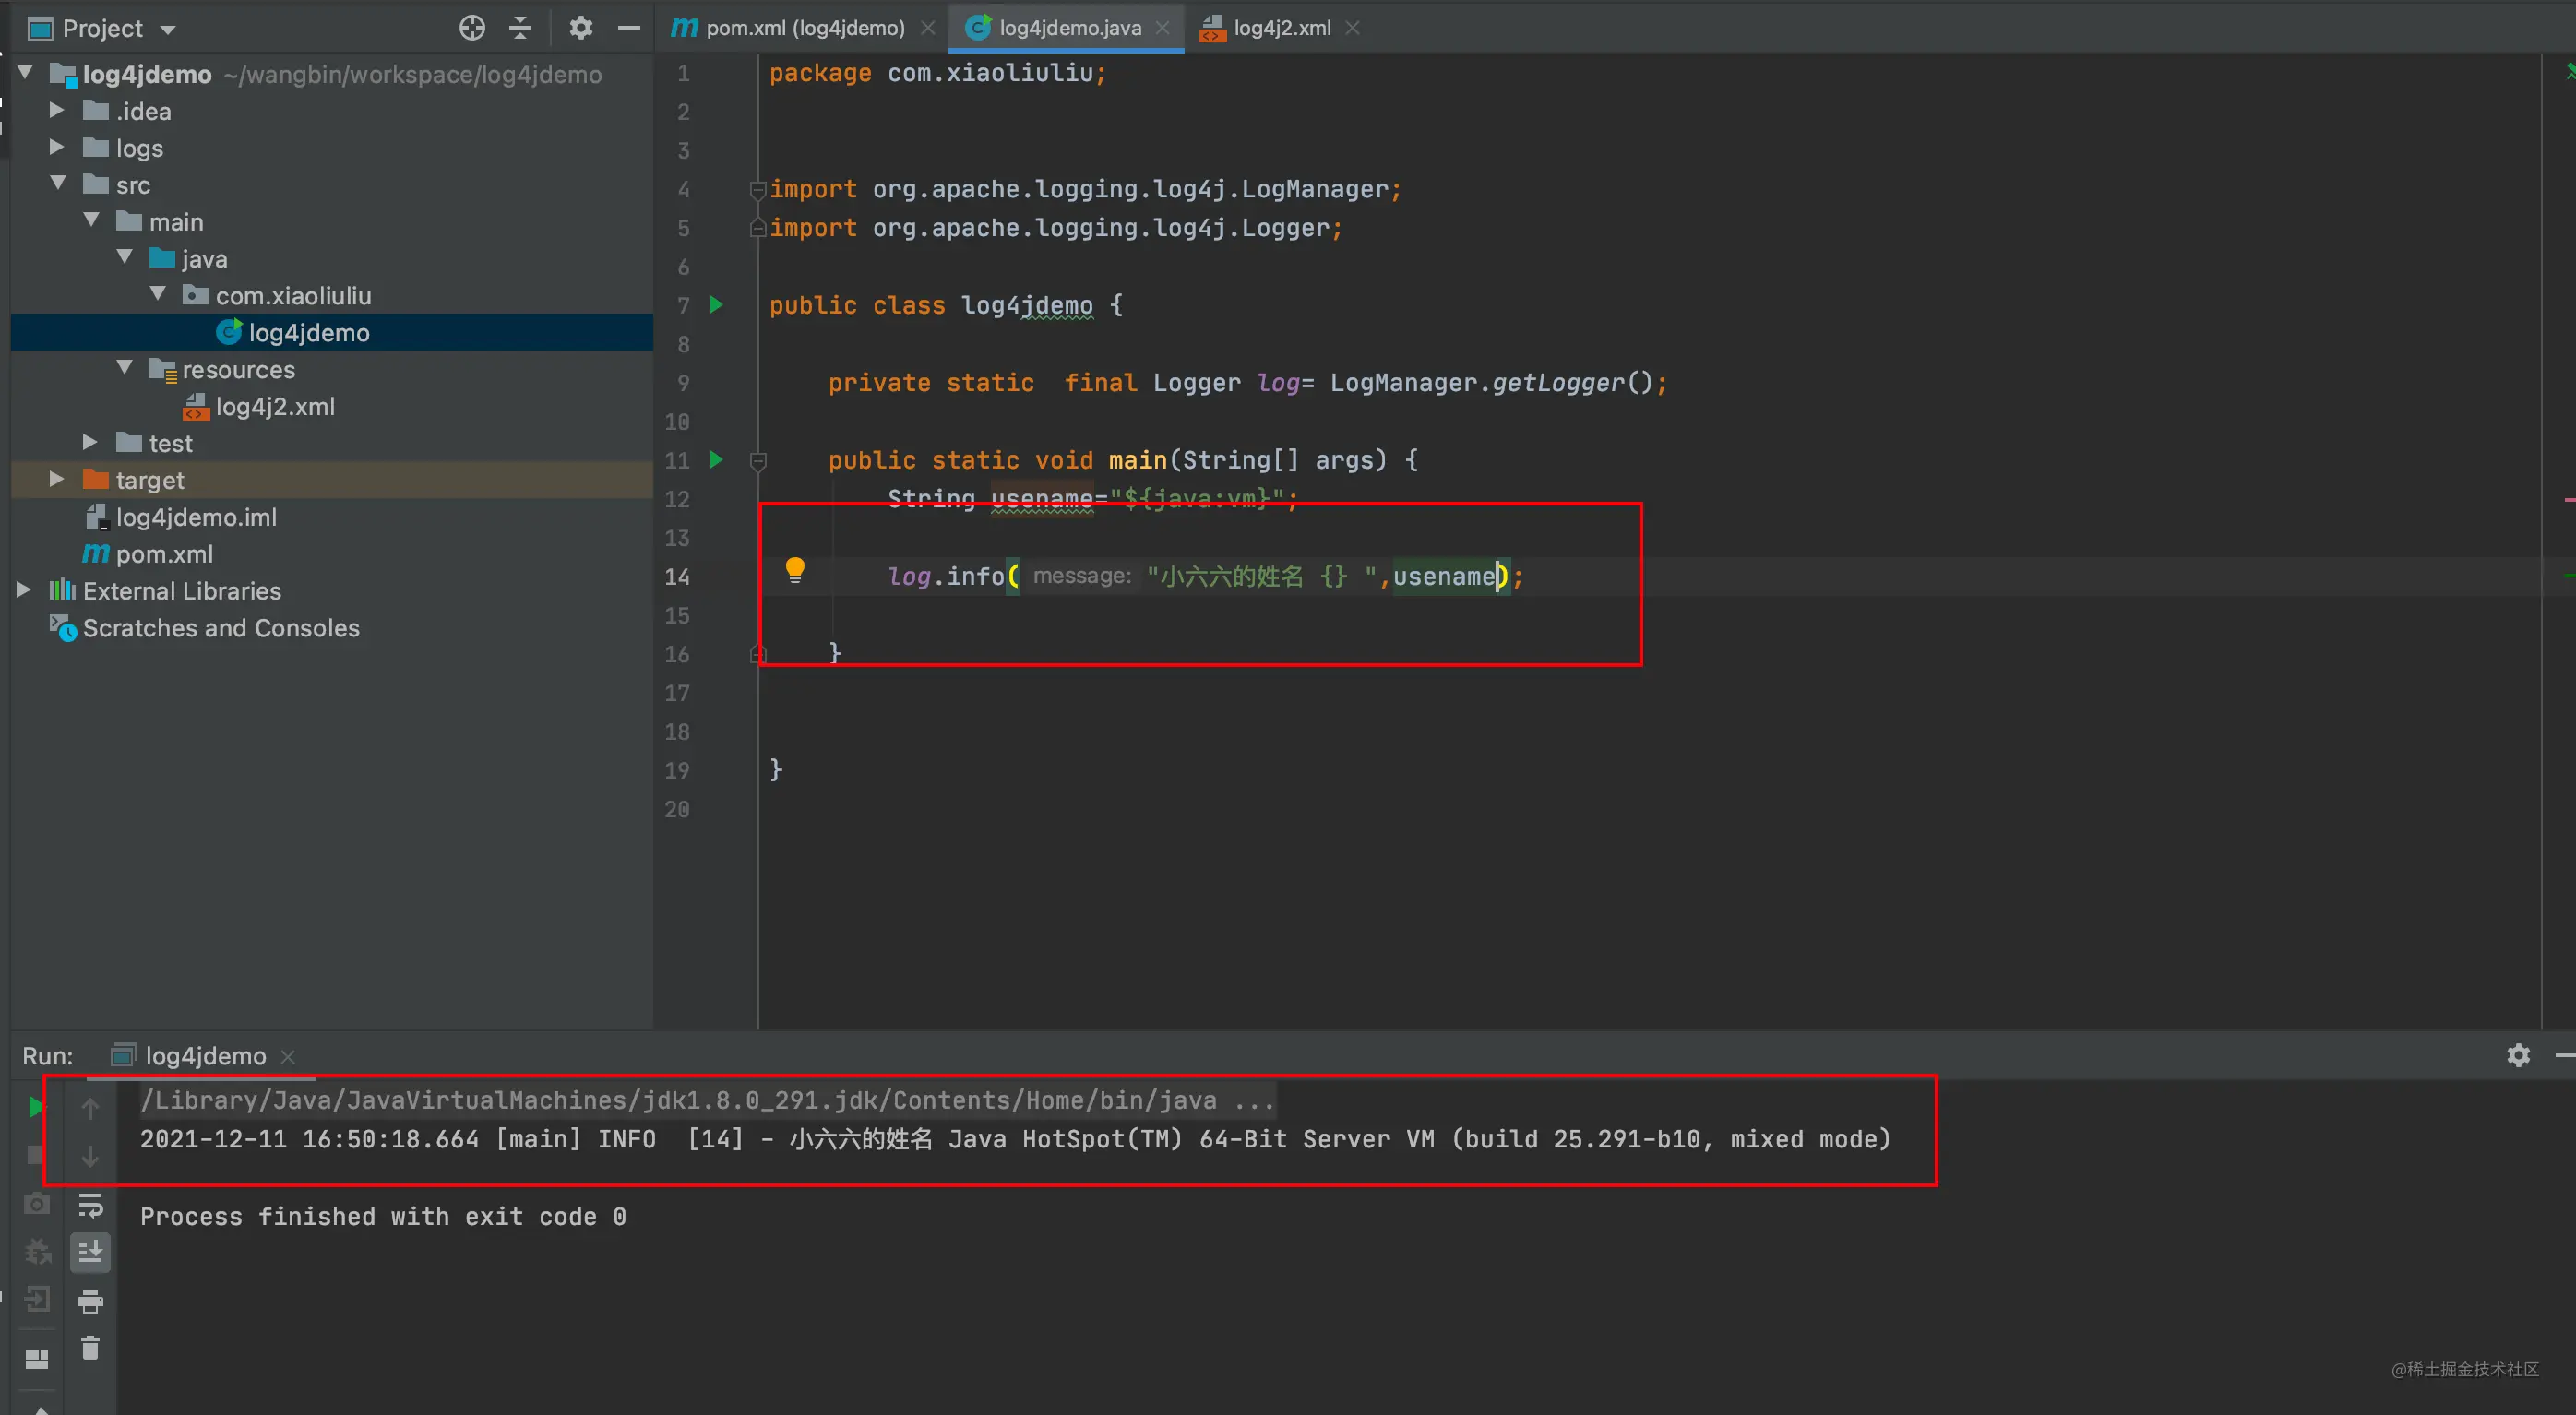Click the java command path line in console
Image resolution: width=2576 pixels, height=1415 pixels.
click(x=706, y=1100)
